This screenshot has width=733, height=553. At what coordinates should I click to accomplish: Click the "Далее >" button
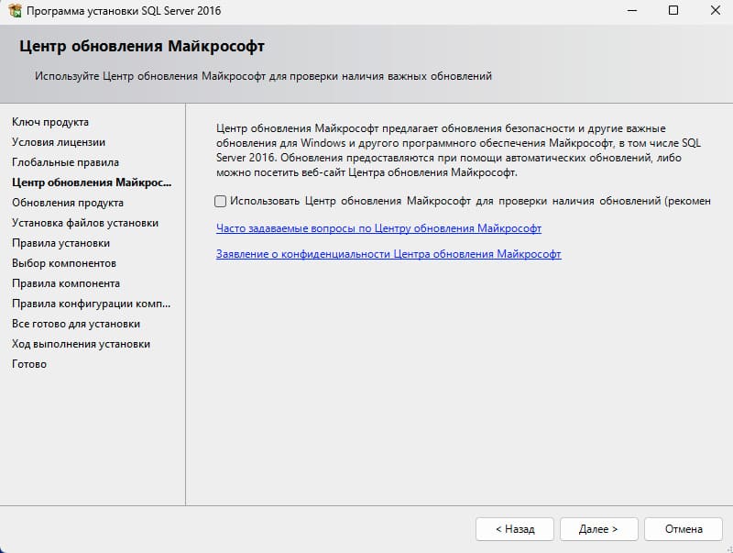pos(599,529)
